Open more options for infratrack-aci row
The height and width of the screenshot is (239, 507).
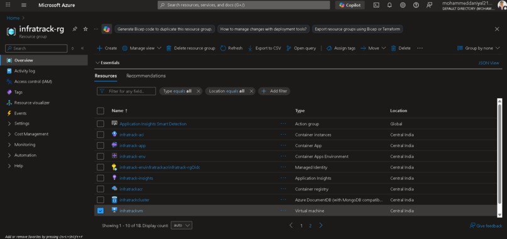pos(283,135)
